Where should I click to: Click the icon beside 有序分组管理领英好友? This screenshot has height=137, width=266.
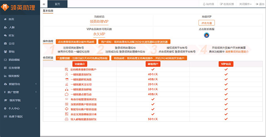(66, 99)
